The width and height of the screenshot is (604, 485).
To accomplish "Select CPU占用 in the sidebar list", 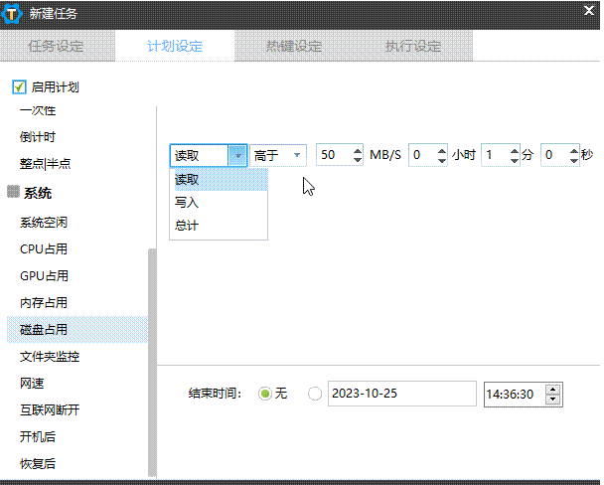I will coord(44,248).
